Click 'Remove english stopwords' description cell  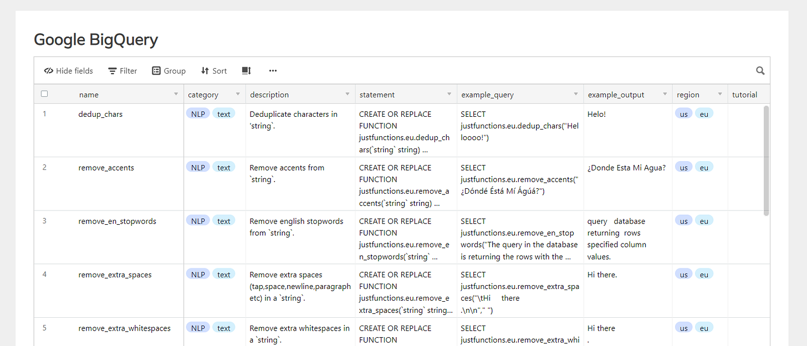(x=301, y=237)
